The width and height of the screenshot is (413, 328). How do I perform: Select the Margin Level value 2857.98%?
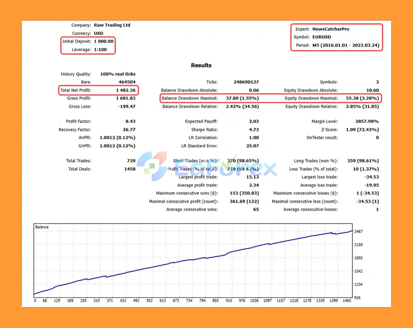pos(367,121)
